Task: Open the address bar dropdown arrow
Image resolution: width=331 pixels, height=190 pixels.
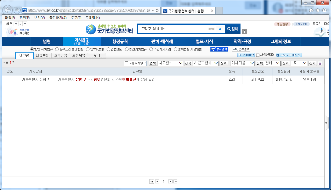Action: point(153,10)
